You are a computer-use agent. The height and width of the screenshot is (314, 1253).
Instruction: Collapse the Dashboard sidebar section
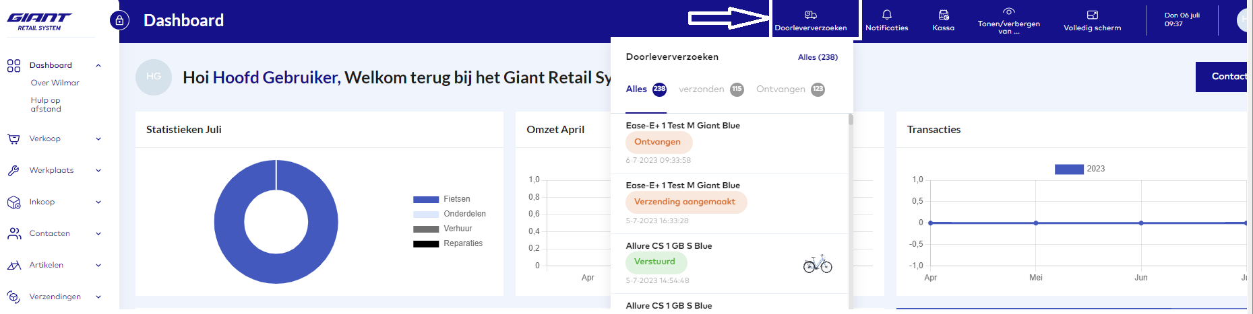pos(98,66)
